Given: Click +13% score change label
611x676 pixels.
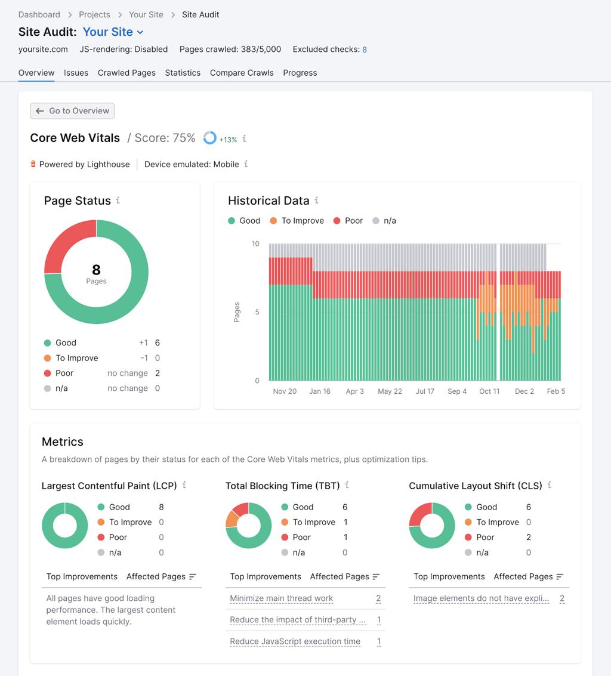Looking at the screenshot, I should click(228, 140).
